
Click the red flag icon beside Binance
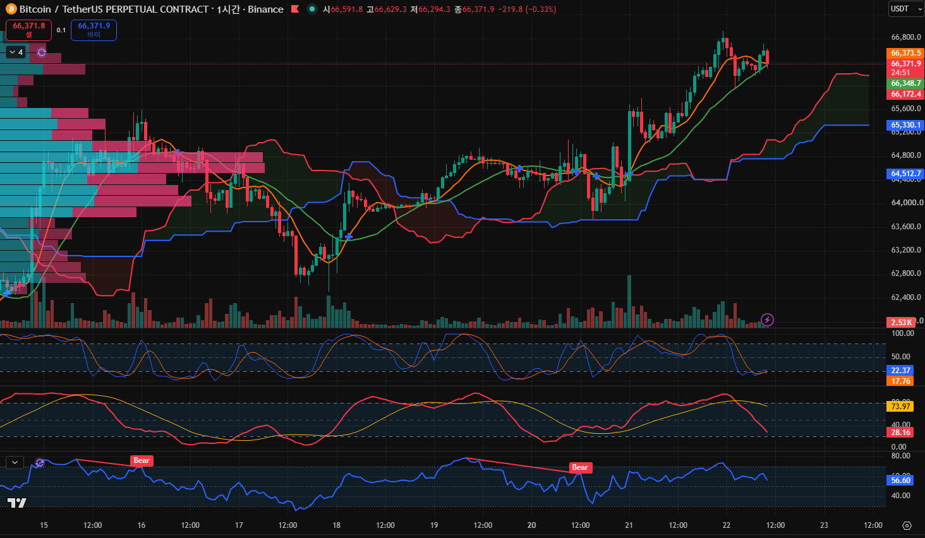[x=295, y=9]
